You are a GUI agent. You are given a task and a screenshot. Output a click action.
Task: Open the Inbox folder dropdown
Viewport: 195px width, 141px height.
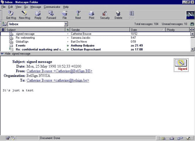[x=66, y=24]
